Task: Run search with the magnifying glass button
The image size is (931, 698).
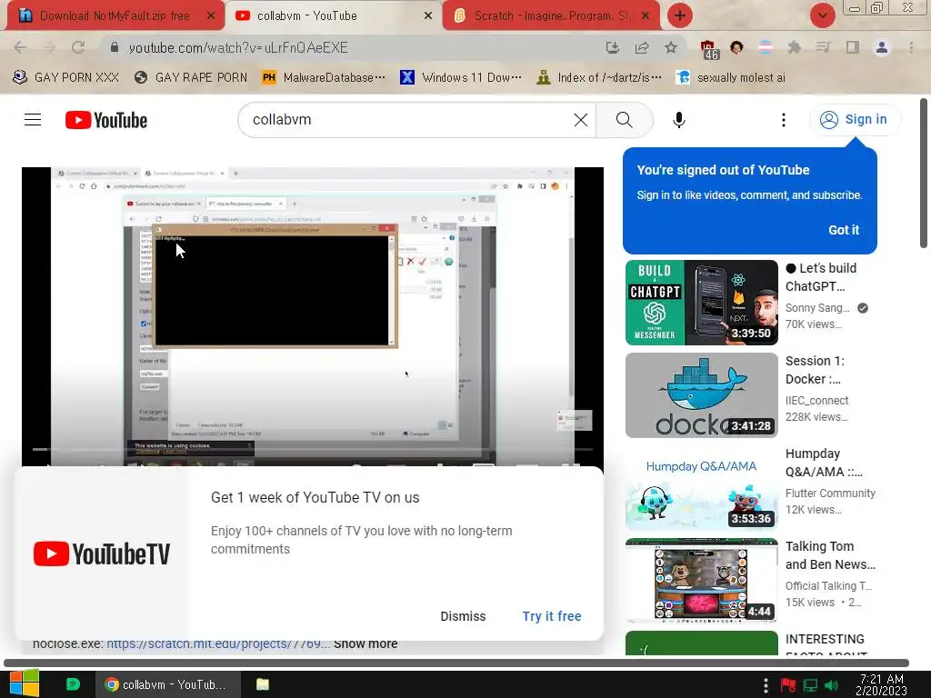Action: pos(624,120)
